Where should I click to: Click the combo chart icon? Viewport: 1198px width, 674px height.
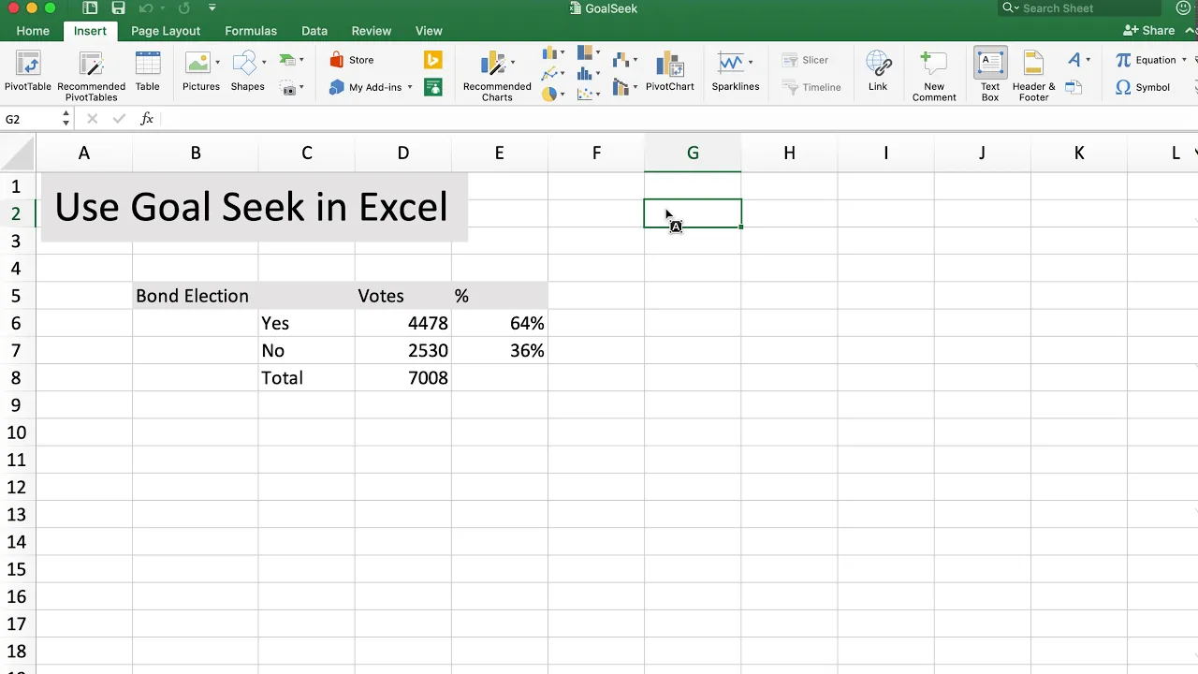pos(621,88)
